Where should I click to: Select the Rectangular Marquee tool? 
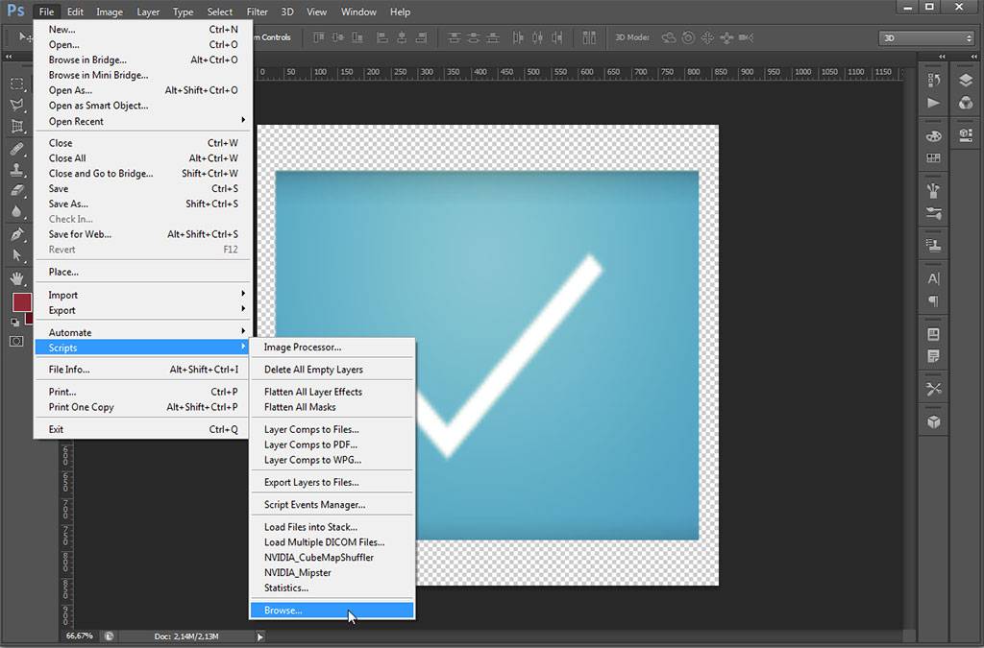tap(16, 84)
